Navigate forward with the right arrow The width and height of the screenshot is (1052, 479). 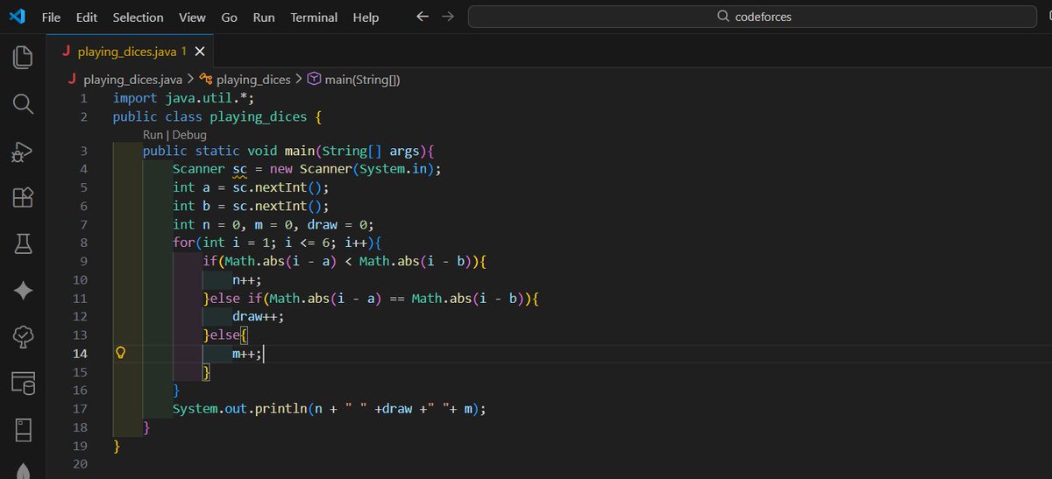point(448,17)
